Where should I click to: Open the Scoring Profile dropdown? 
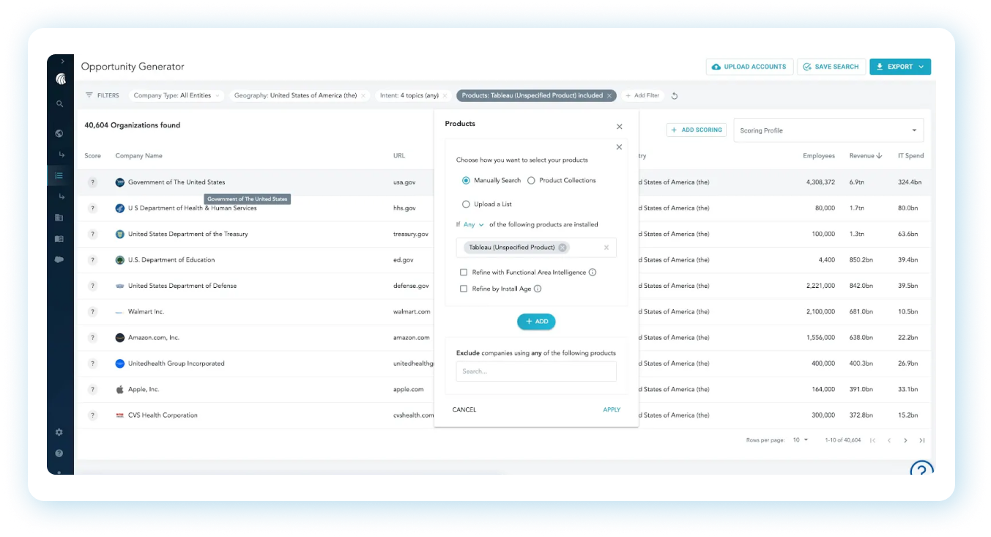[828, 130]
